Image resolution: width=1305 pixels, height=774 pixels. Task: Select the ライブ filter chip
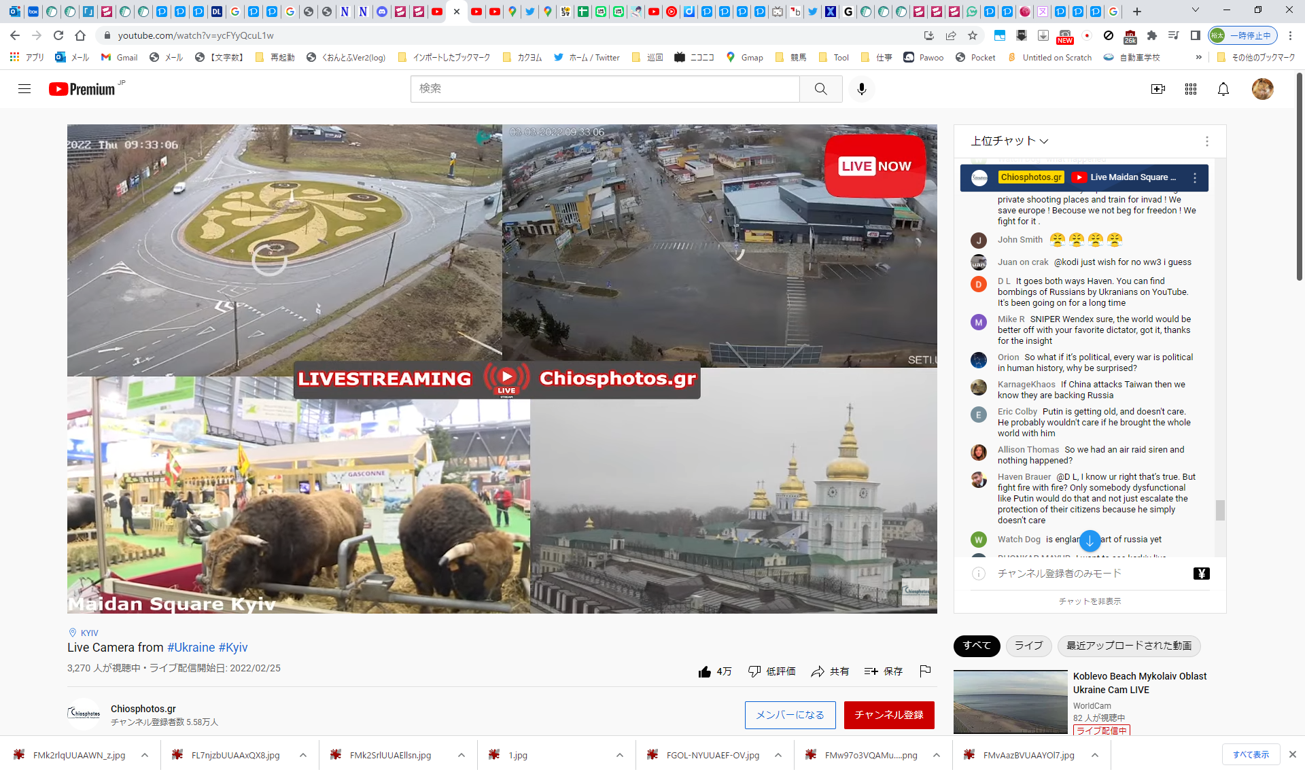[x=1028, y=646]
